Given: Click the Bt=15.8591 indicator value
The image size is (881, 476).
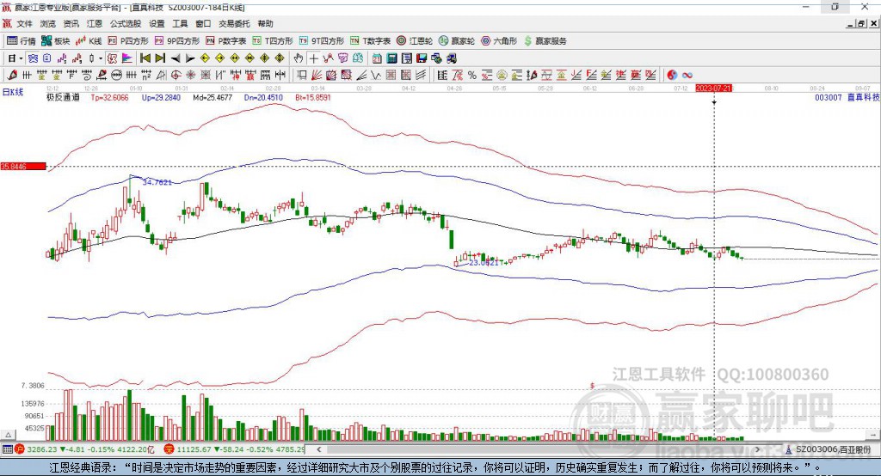Looking at the screenshot, I should pos(313,97).
